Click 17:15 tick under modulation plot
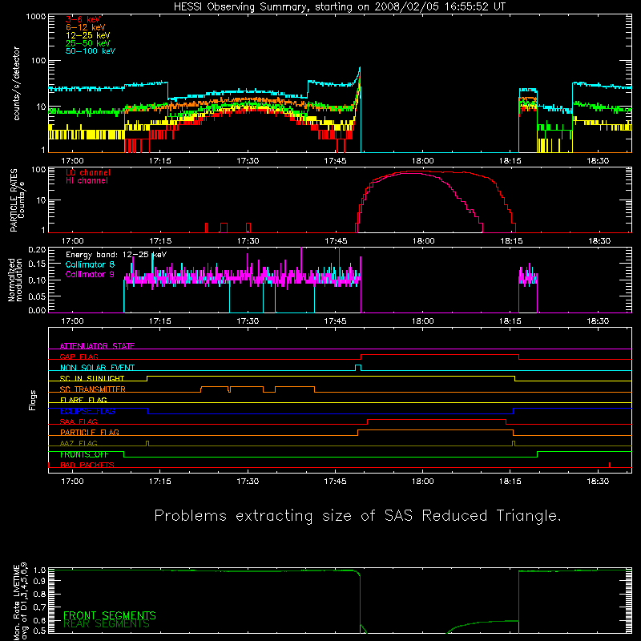 point(159,321)
